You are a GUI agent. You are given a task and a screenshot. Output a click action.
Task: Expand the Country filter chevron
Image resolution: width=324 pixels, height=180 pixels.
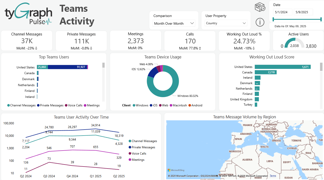click(244, 23)
